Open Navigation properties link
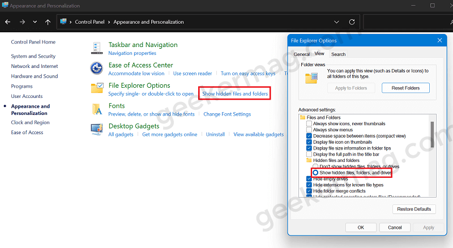 click(132, 53)
